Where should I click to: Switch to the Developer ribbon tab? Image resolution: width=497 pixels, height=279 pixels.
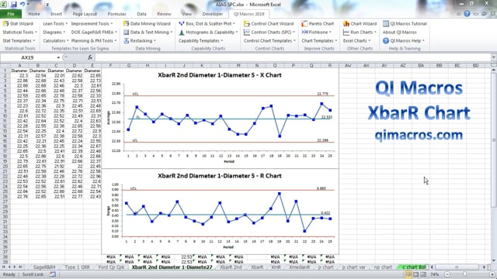[x=212, y=14]
